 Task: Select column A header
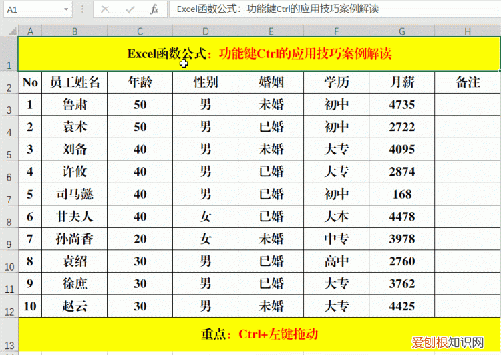(30, 31)
